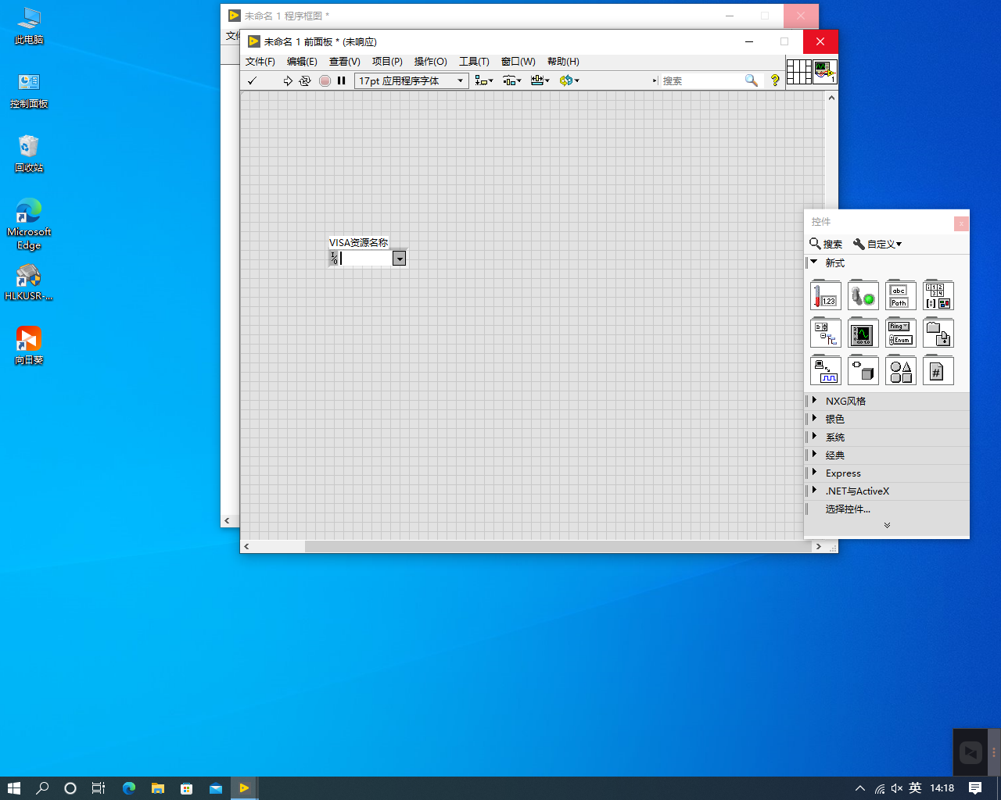Open the Boolean controls palette with switch
1001x800 pixels.
(863, 295)
